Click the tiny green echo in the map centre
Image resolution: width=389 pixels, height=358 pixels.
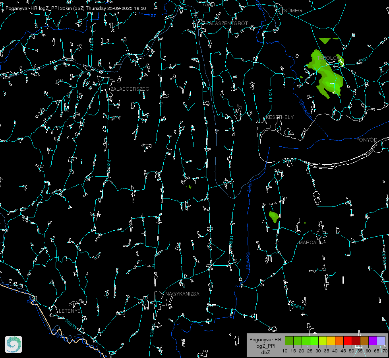[x=190, y=187]
